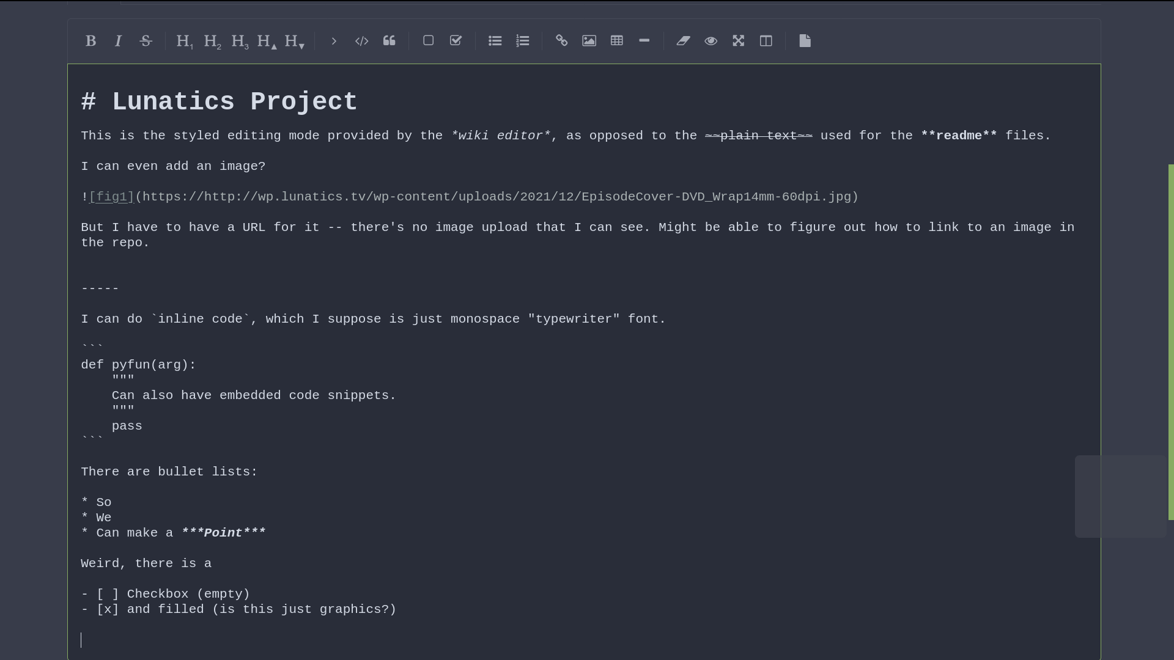Toggle bold formatting in toolbar

click(x=90, y=41)
